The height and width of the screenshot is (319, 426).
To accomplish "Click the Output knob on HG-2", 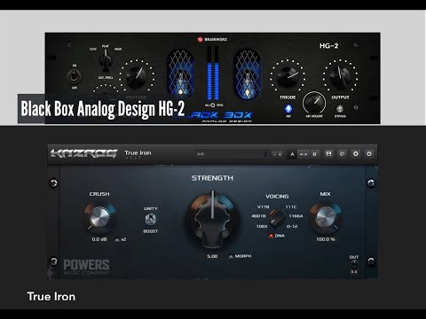I will tap(340, 76).
